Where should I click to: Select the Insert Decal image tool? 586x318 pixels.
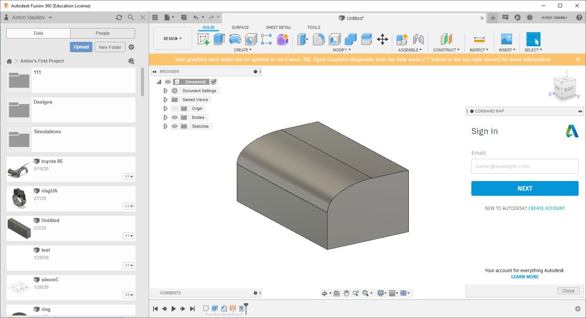[x=506, y=39]
